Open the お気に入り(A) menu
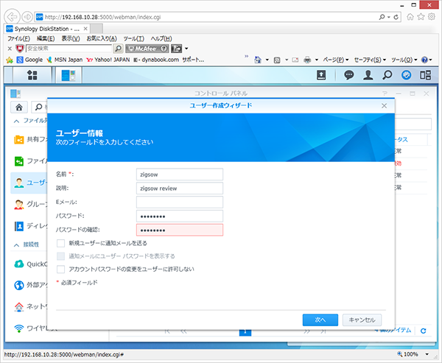Image resolution: width=442 pixels, height=363 pixels. [x=102, y=38]
